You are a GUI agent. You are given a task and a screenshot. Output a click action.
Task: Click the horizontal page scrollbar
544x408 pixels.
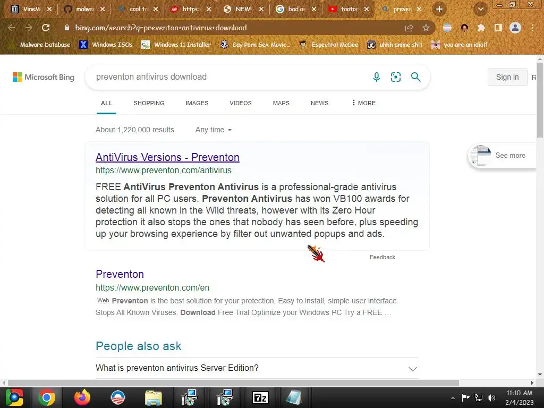(x=233, y=382)
